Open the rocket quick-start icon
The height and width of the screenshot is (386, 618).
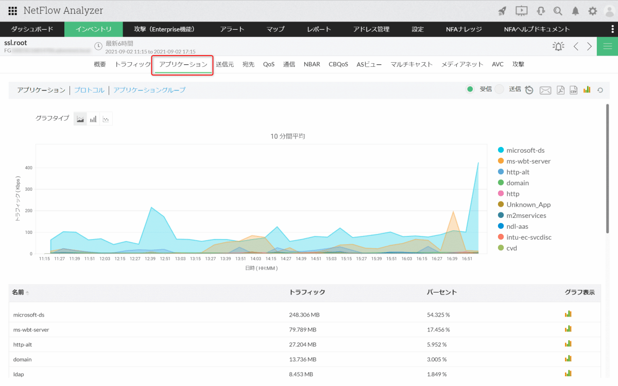pos(502,11)
